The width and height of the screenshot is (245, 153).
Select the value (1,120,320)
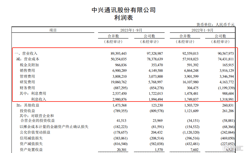(191, 132)
